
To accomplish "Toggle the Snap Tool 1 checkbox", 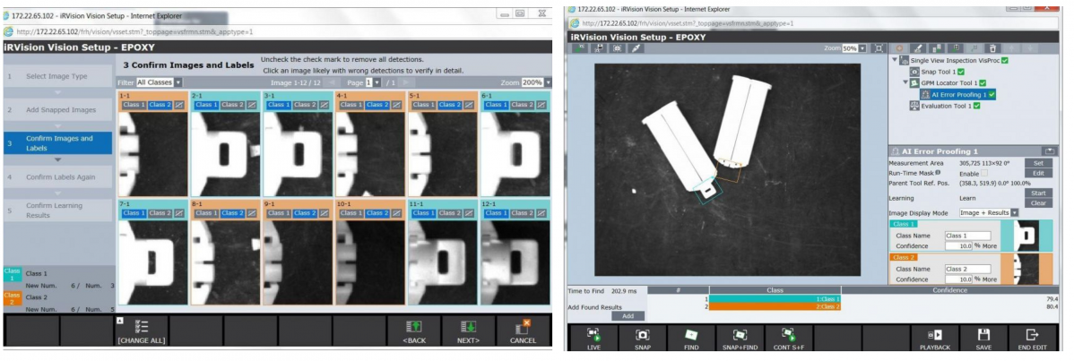I will 961,72.
